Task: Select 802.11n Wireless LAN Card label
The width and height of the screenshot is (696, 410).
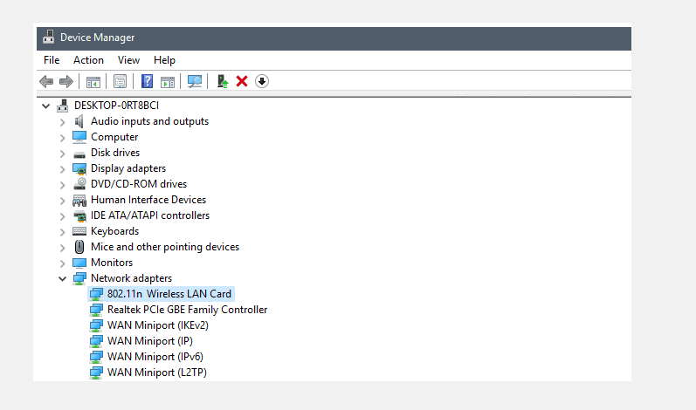Action: [x=169, y=294]
